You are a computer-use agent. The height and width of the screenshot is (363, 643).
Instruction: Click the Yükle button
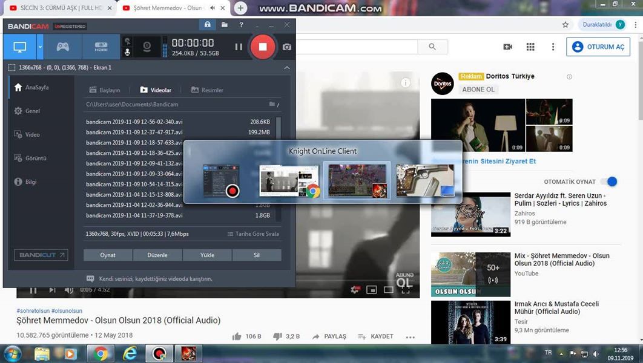207,255
